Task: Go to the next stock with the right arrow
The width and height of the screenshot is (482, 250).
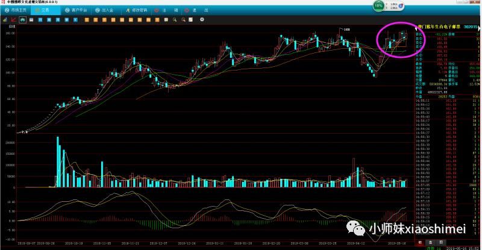Action: (x=480, y=28)
